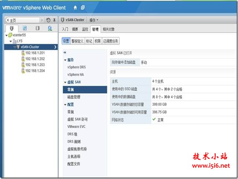This screenshot has height=179, width=238.
Task: Click the vSAN-Cluster icon in header
Action: [x=62, y=20]
